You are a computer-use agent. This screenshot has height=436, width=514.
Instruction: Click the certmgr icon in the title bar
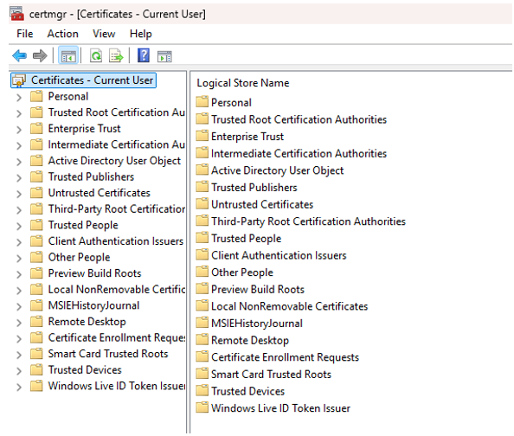tap(16, 14)
